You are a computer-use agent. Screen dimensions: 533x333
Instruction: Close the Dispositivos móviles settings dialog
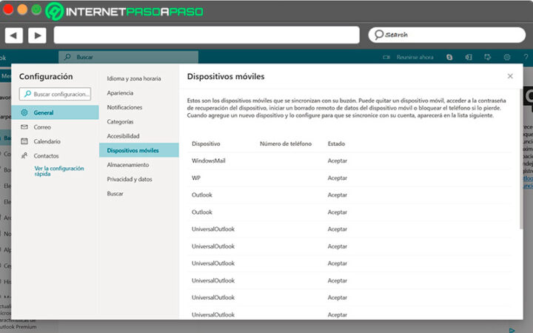[510, 76]
